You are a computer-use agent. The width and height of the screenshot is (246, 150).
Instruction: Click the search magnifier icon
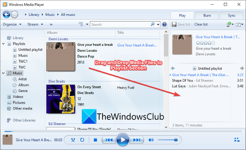pyautogui.click(x=153, y=24)
